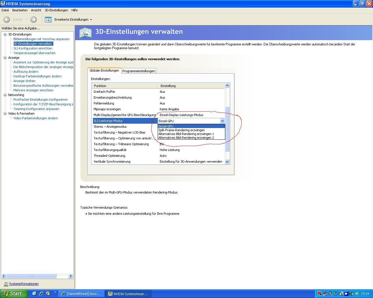Switch to Sammelthread Asus taskbar window
The width and height of the screenshot is (373, 298).
[82, 294]
